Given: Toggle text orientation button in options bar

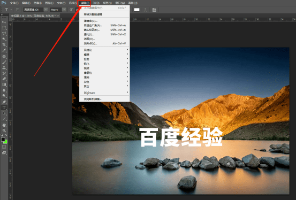Looking at the screenshot, I should coord(18,10).
